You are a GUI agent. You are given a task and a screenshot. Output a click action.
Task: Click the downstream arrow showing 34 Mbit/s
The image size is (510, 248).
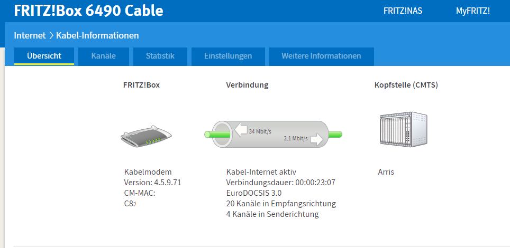tap(241, 130)
